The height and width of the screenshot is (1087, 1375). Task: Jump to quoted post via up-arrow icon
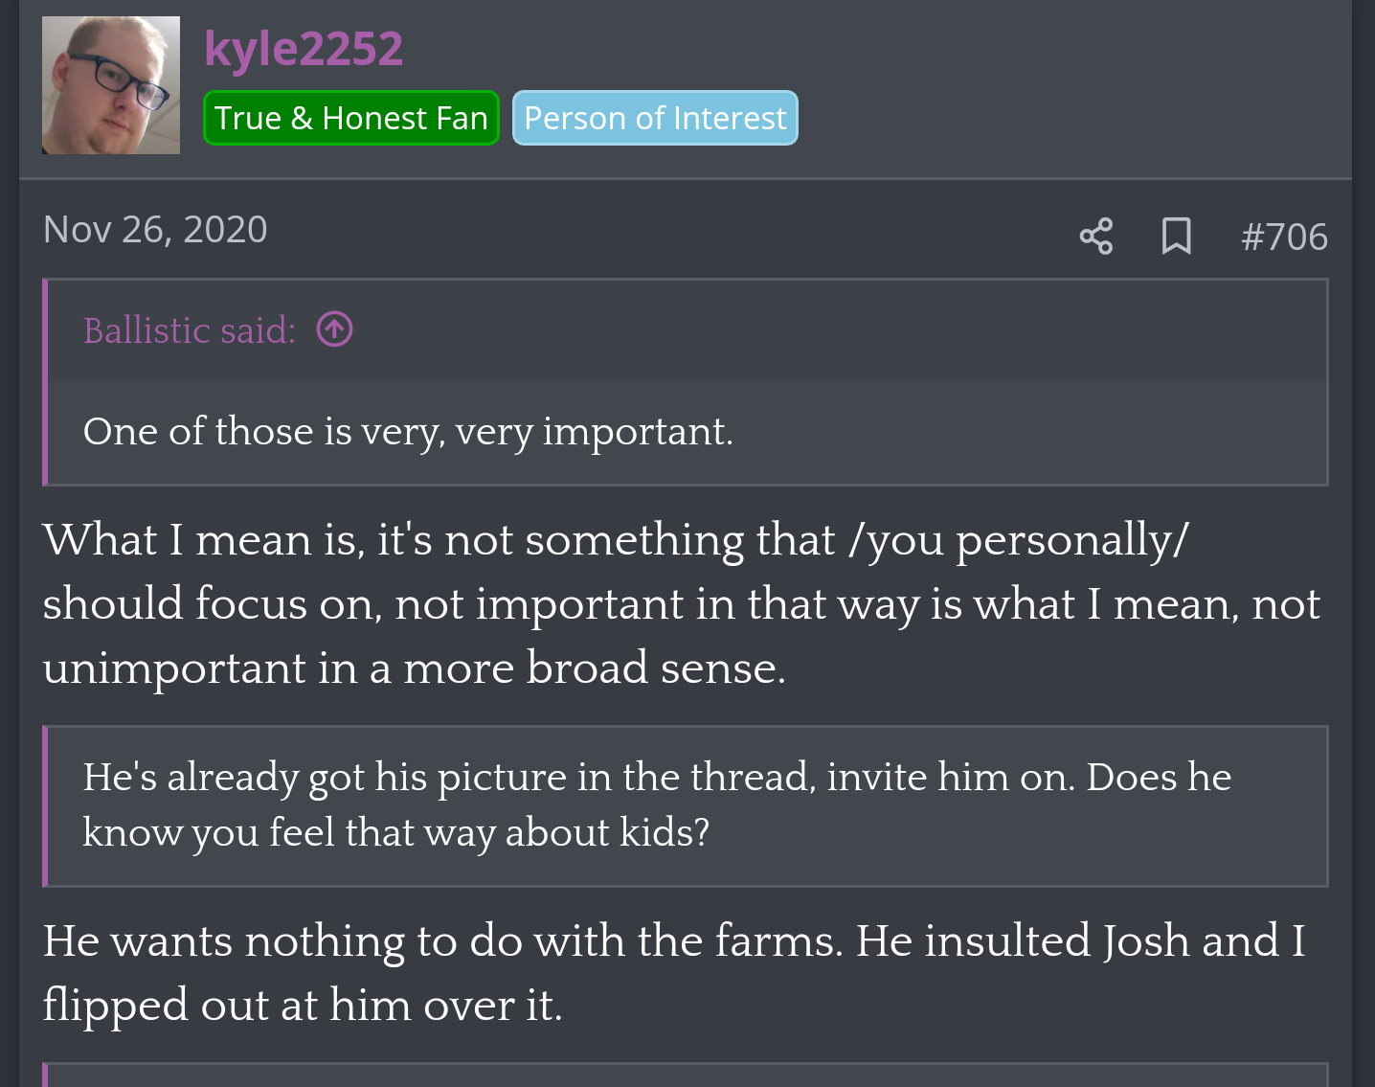pos(334,329)
